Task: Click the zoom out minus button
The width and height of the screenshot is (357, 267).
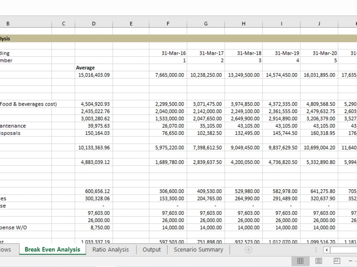Action: [x=351, y=261]
